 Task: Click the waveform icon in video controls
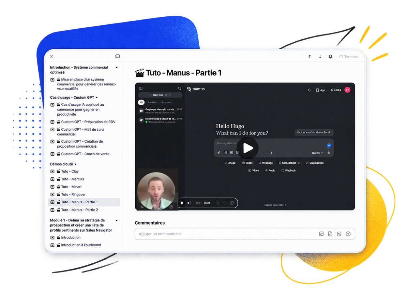coord(198,203)
